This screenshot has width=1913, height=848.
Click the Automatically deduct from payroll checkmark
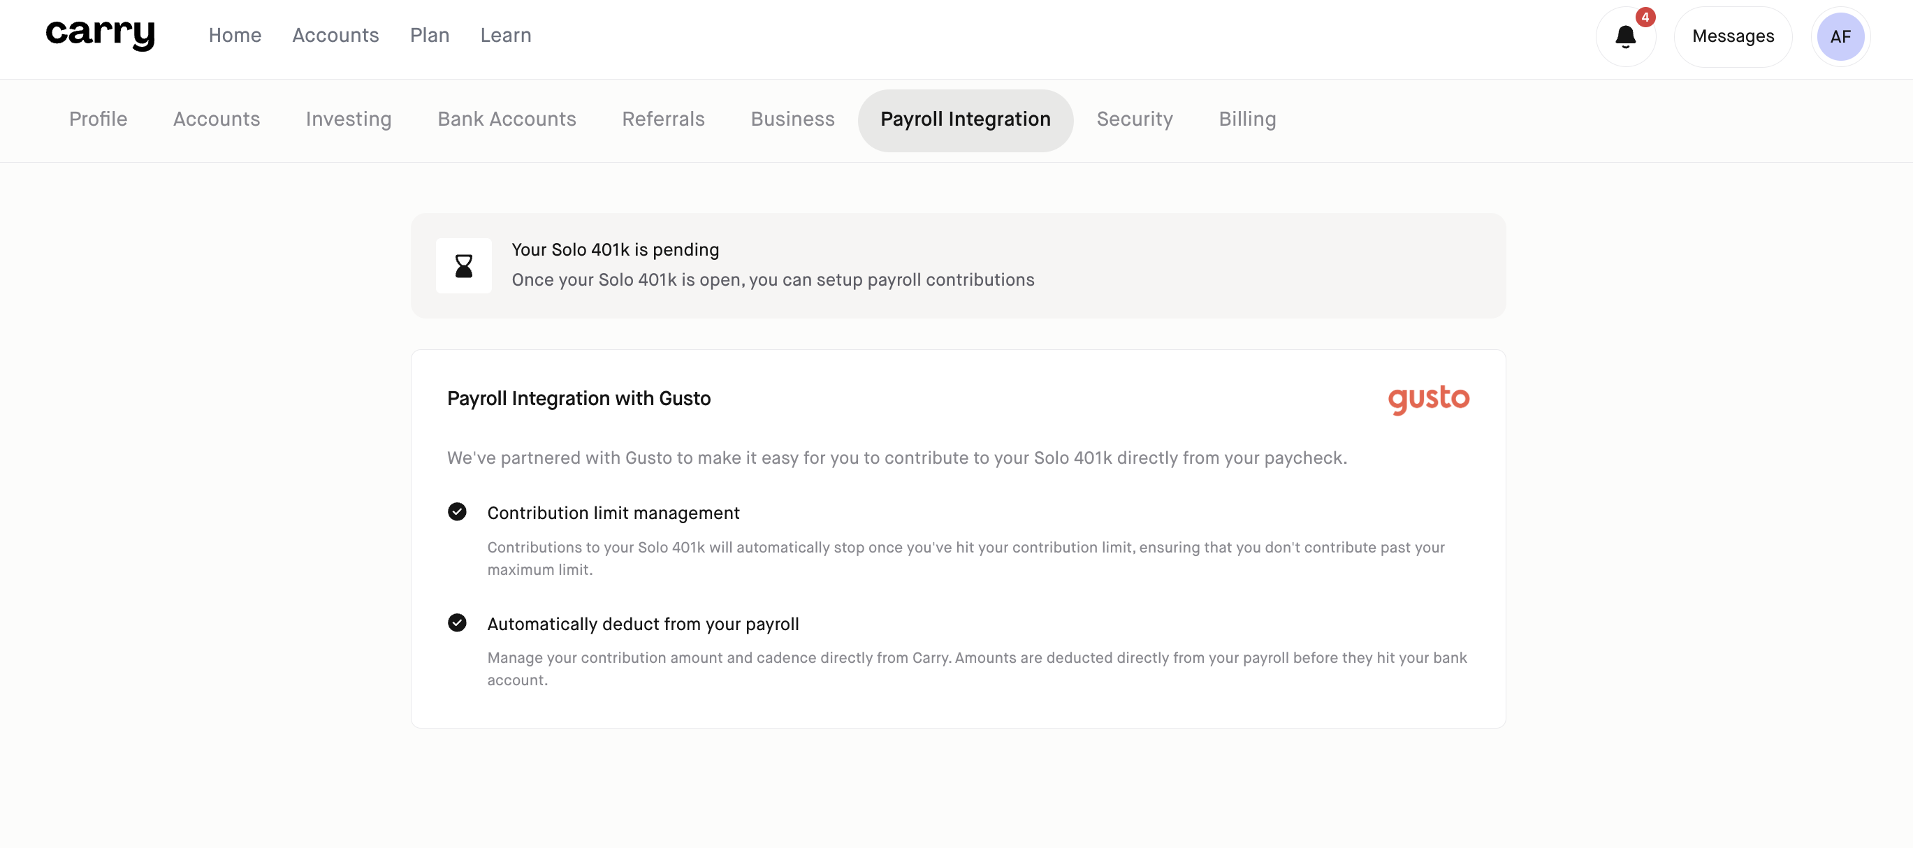tap(458, 622)
